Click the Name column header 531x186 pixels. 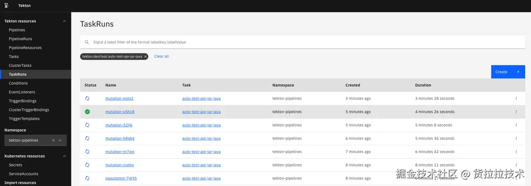pyautogui.click(x=111, y=85)
